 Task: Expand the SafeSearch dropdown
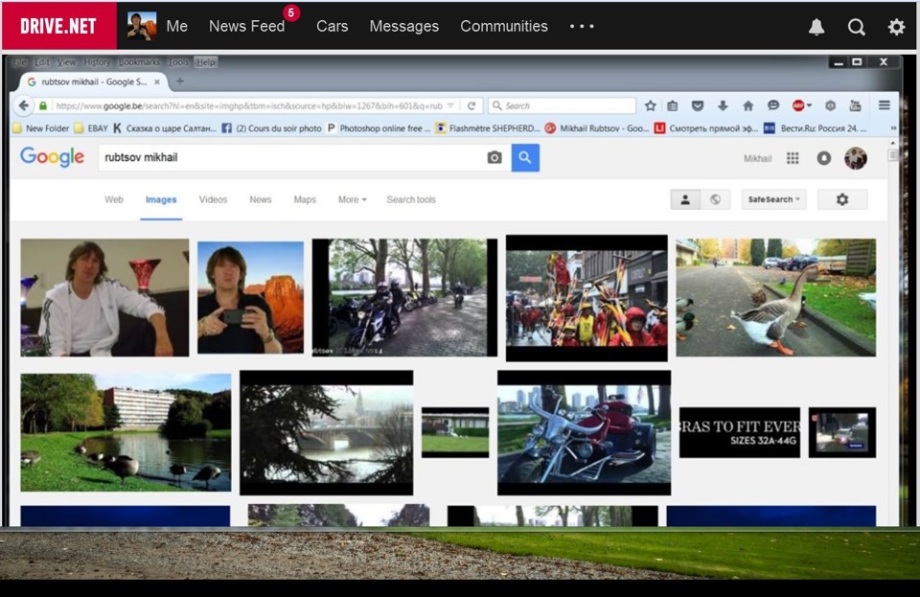tap(773, 199)
